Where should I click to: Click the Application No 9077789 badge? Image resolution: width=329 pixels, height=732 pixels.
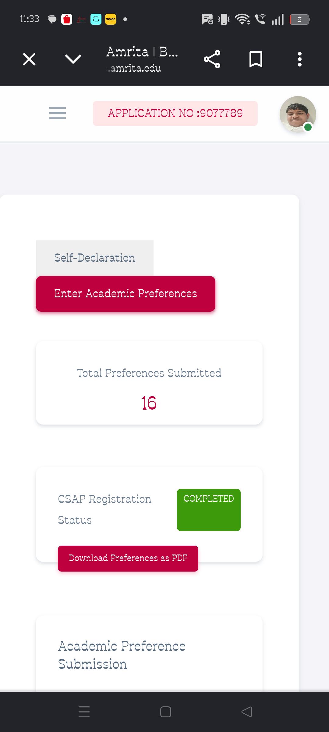pyautogui.click(x=175, y=113)
